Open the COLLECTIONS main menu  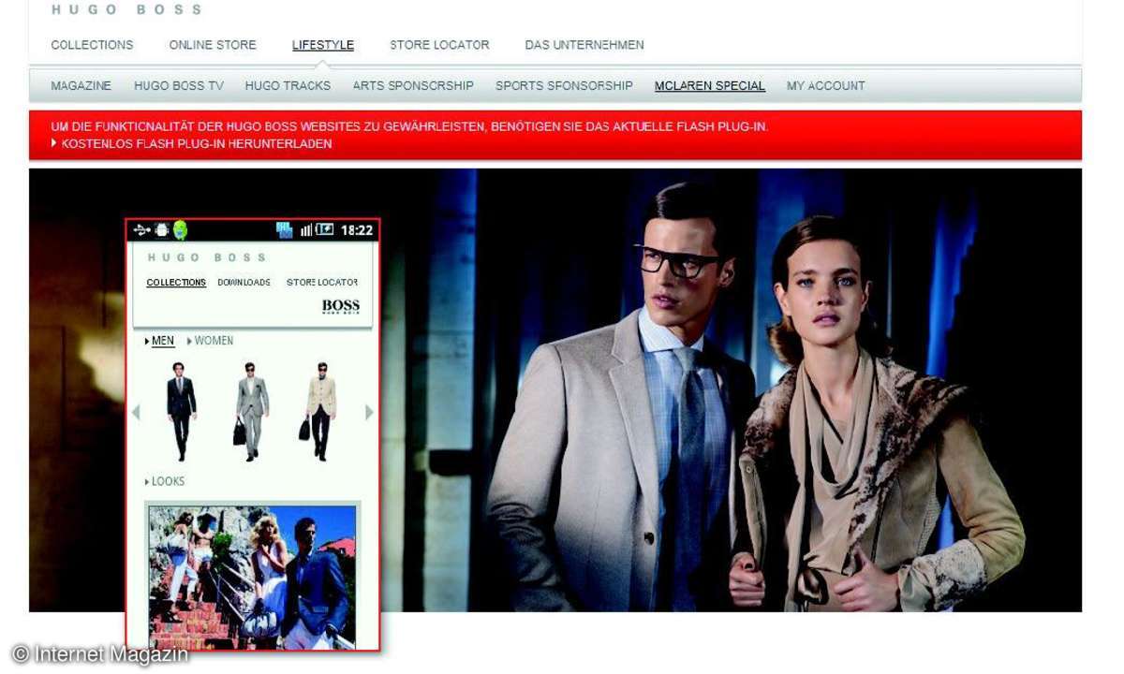(92, 45)
